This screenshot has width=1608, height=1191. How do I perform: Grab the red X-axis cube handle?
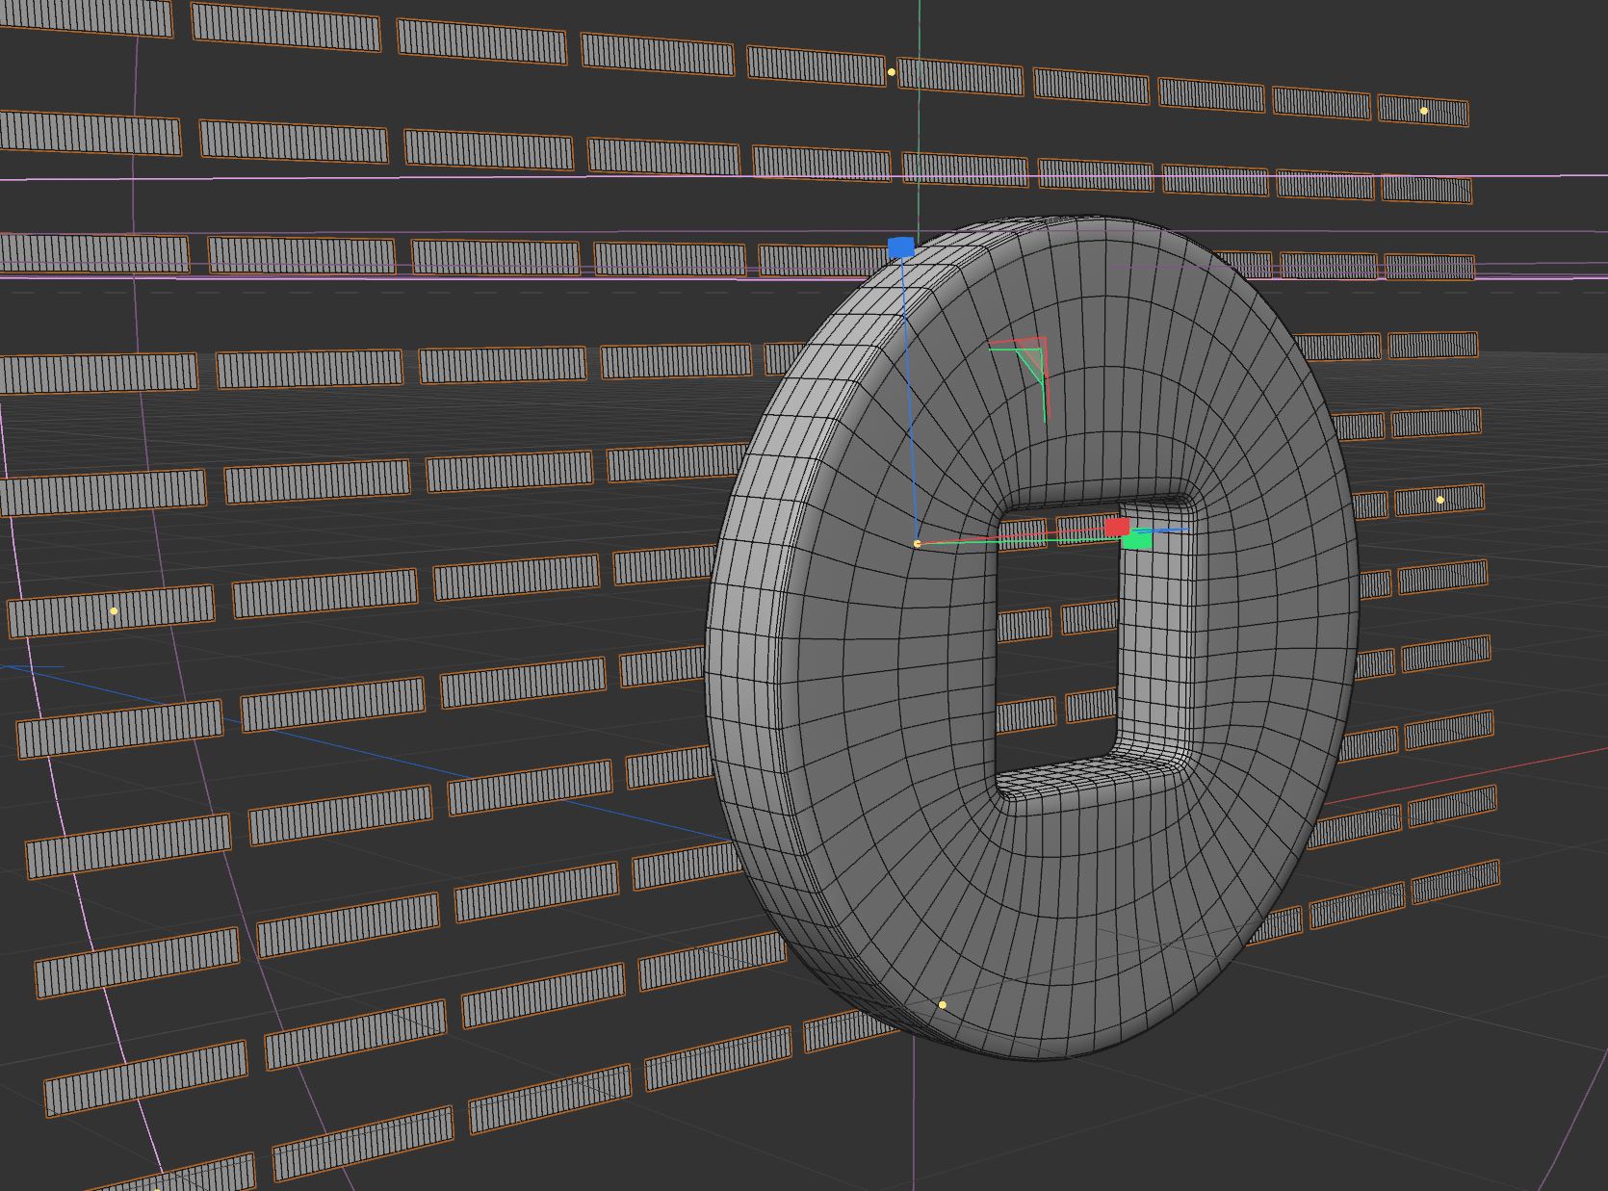1117,527
